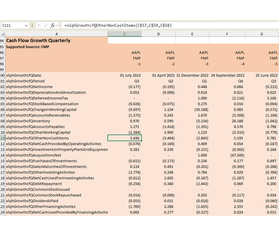
Task: Click the xlqhGrowthcfQDebtRepayment label
Action: point(34,184)
